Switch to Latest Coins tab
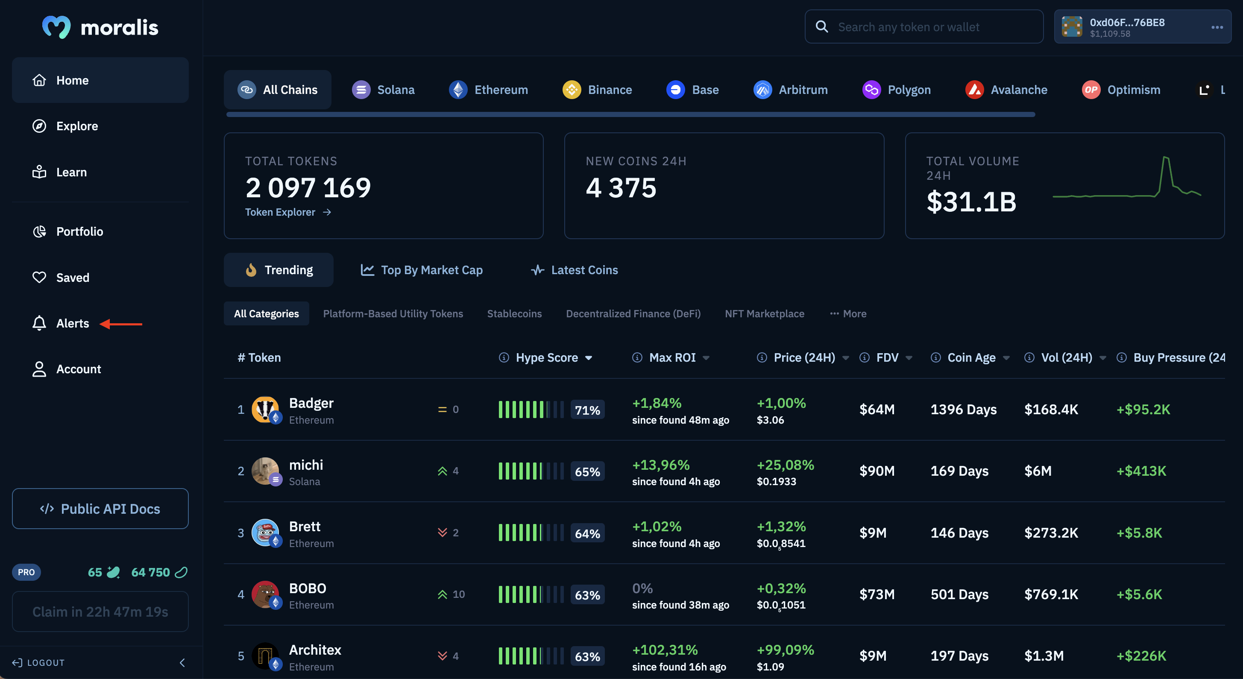 tap(574, 270)
